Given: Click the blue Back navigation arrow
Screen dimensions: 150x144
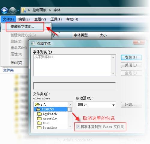Looking at the screenshot, I should 4,10.
